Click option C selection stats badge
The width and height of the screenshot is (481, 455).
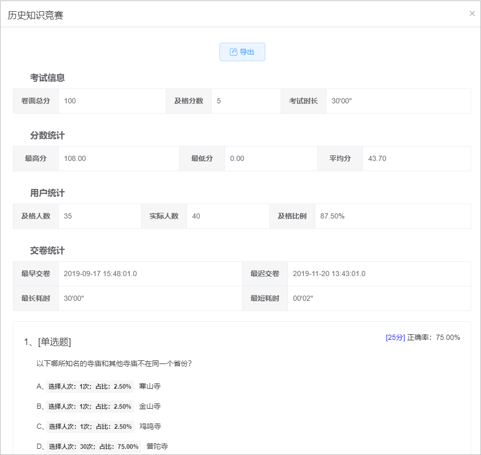pyautogui.click(x=90, y=426)
